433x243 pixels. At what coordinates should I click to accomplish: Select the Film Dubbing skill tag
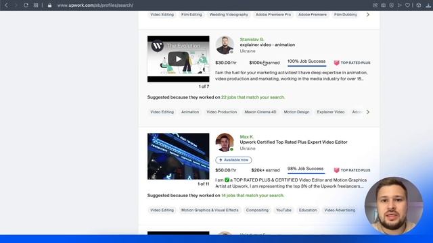[x=346, y=15]
